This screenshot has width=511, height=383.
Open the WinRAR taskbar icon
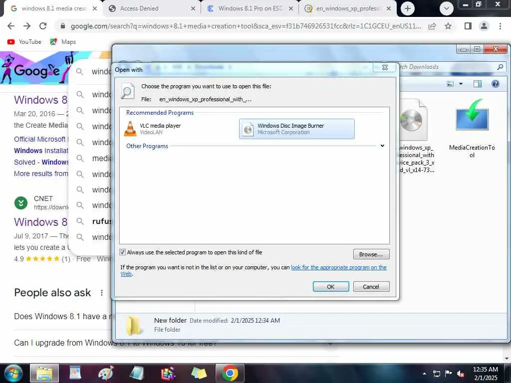tap(168, 373)
